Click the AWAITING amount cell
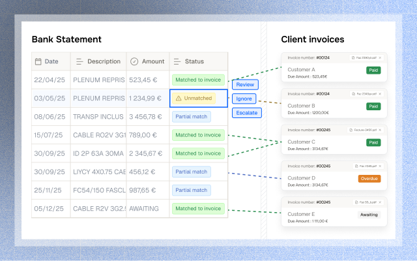The width and height of the screenshot is (417, 261). pyautogui.click(x=148, y=209)
